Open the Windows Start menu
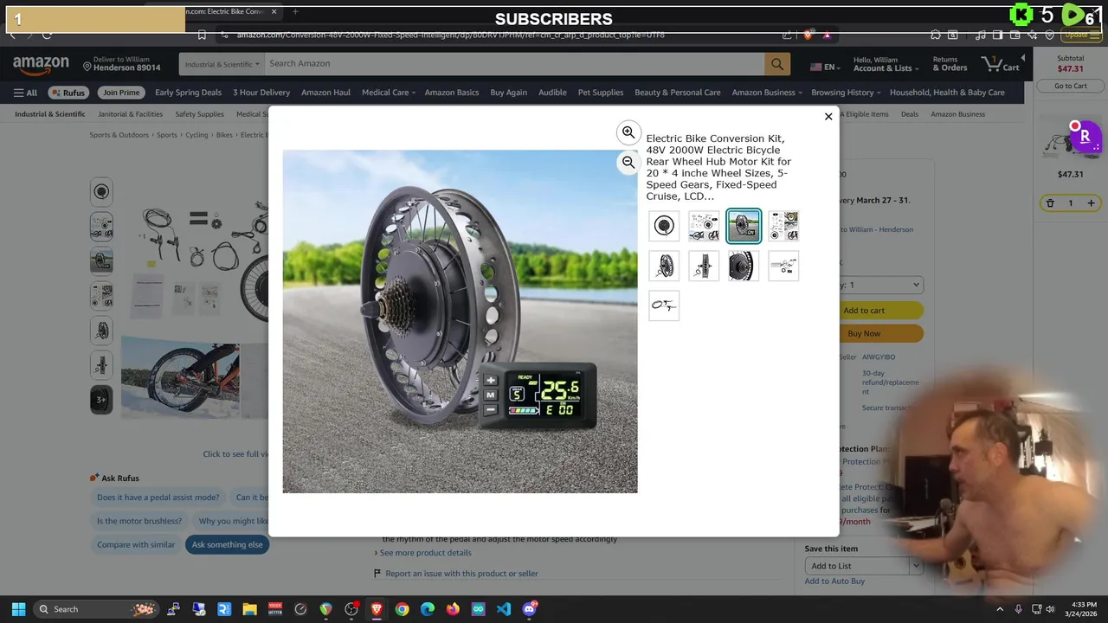The image size is (1108, 623). click(x=18, y=609)
